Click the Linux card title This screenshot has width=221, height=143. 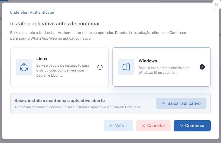[42, 58]
